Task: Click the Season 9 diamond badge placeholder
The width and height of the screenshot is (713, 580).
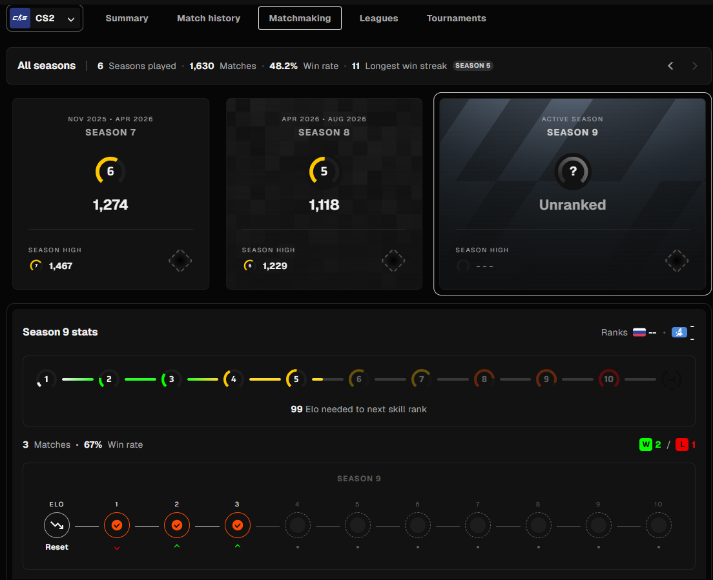Action: coord(677,261)
